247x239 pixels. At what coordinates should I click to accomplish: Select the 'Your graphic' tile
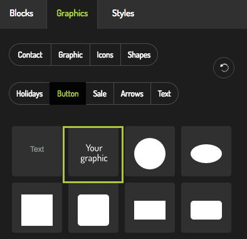93,154
